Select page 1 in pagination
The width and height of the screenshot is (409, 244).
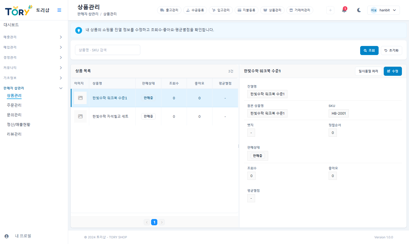[154, 222]
